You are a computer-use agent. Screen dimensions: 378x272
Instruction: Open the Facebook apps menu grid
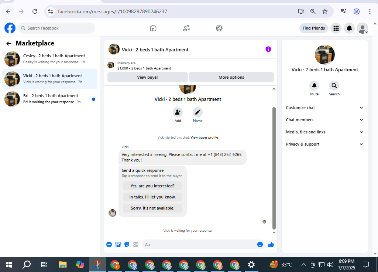(336, 28)
